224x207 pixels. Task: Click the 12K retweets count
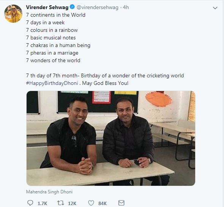[72, 203]
